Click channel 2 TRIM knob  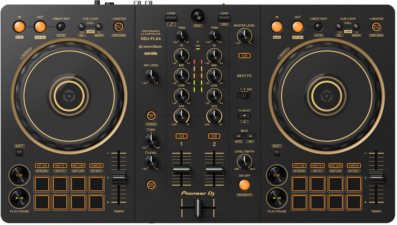click(x=214, y=36)
